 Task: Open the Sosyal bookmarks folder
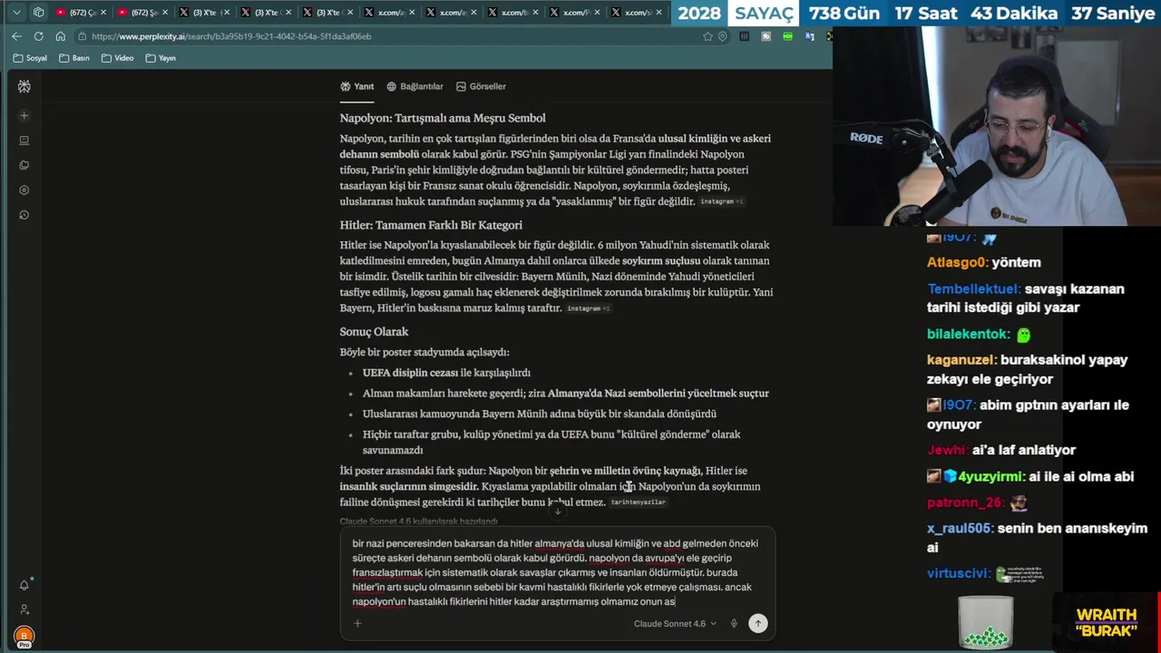point(30,58)
